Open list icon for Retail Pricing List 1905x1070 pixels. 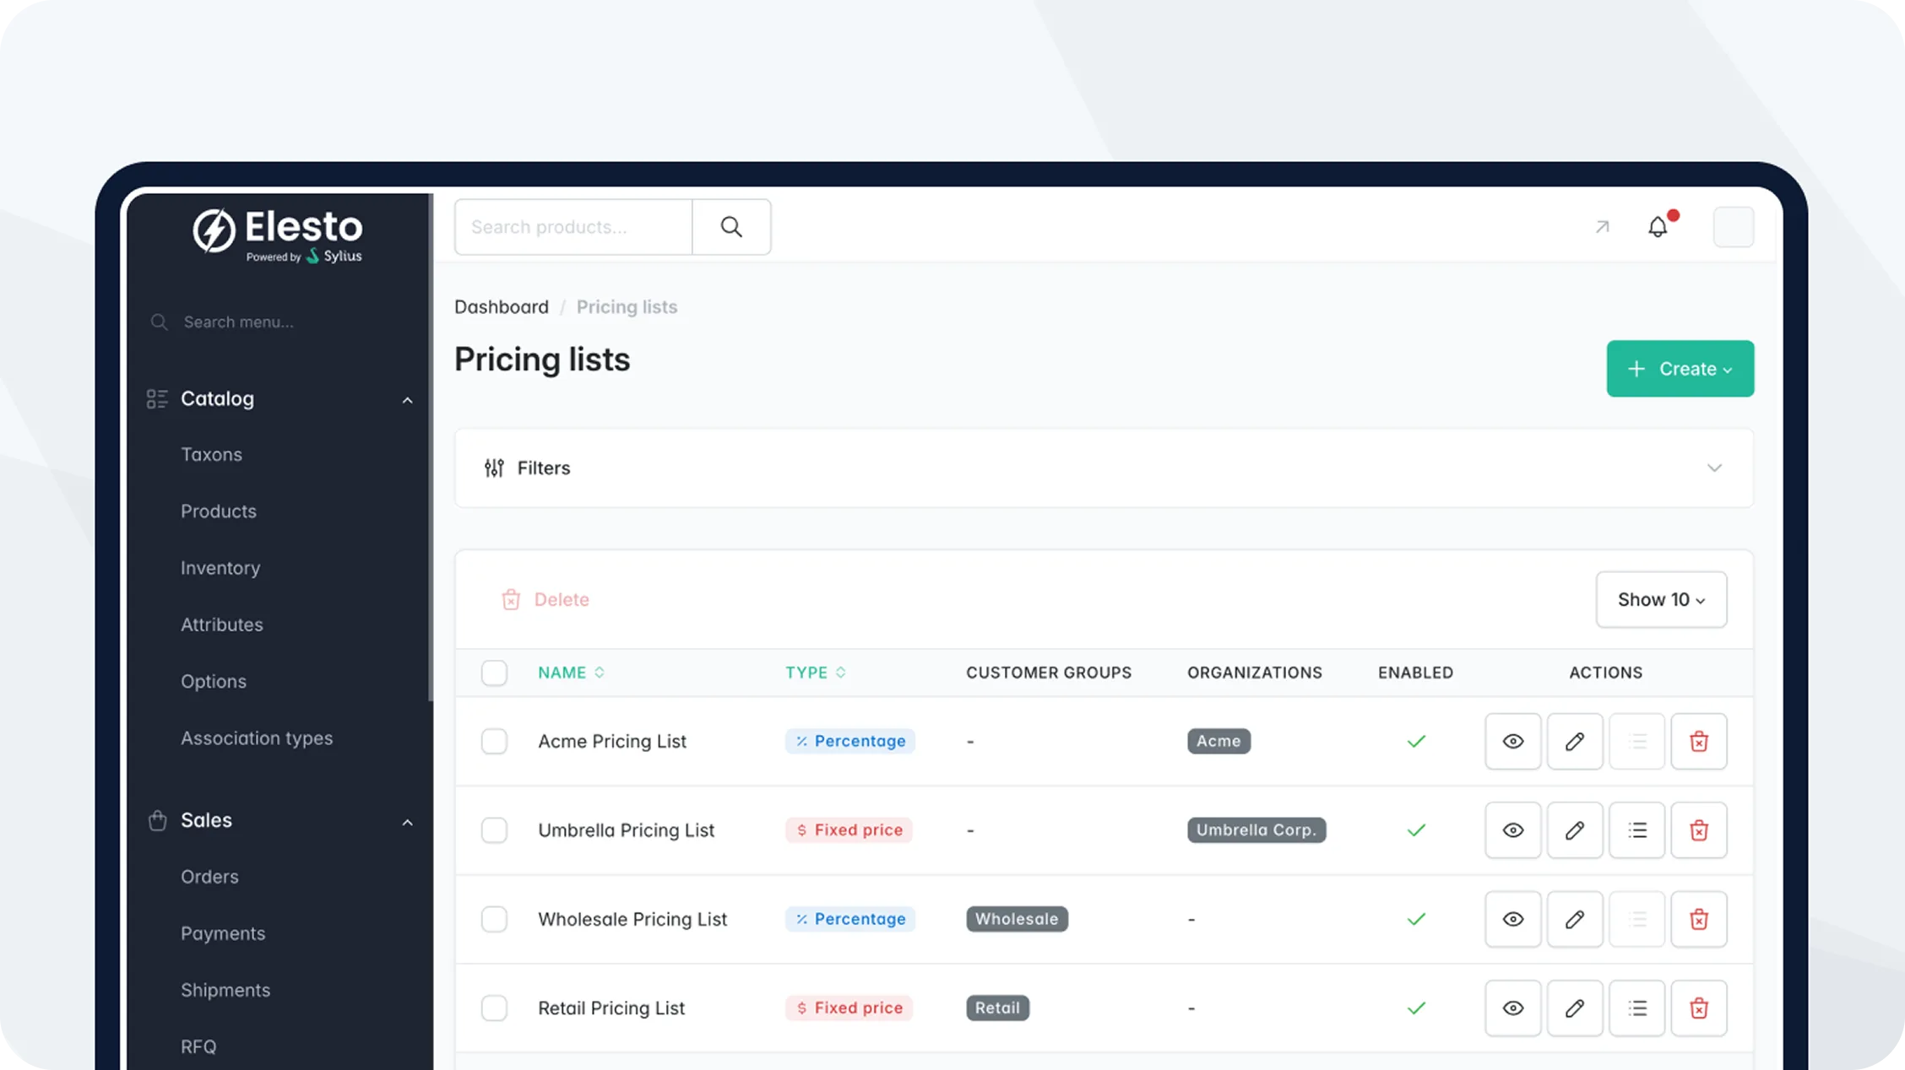click(1636, 1008)
